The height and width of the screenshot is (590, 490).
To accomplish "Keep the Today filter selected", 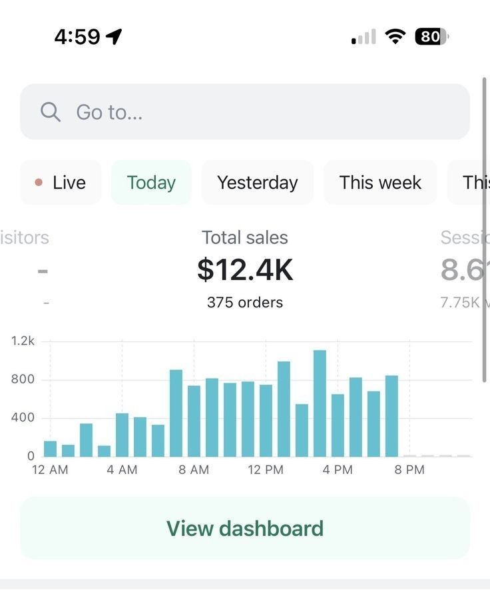I will [150, 181].
